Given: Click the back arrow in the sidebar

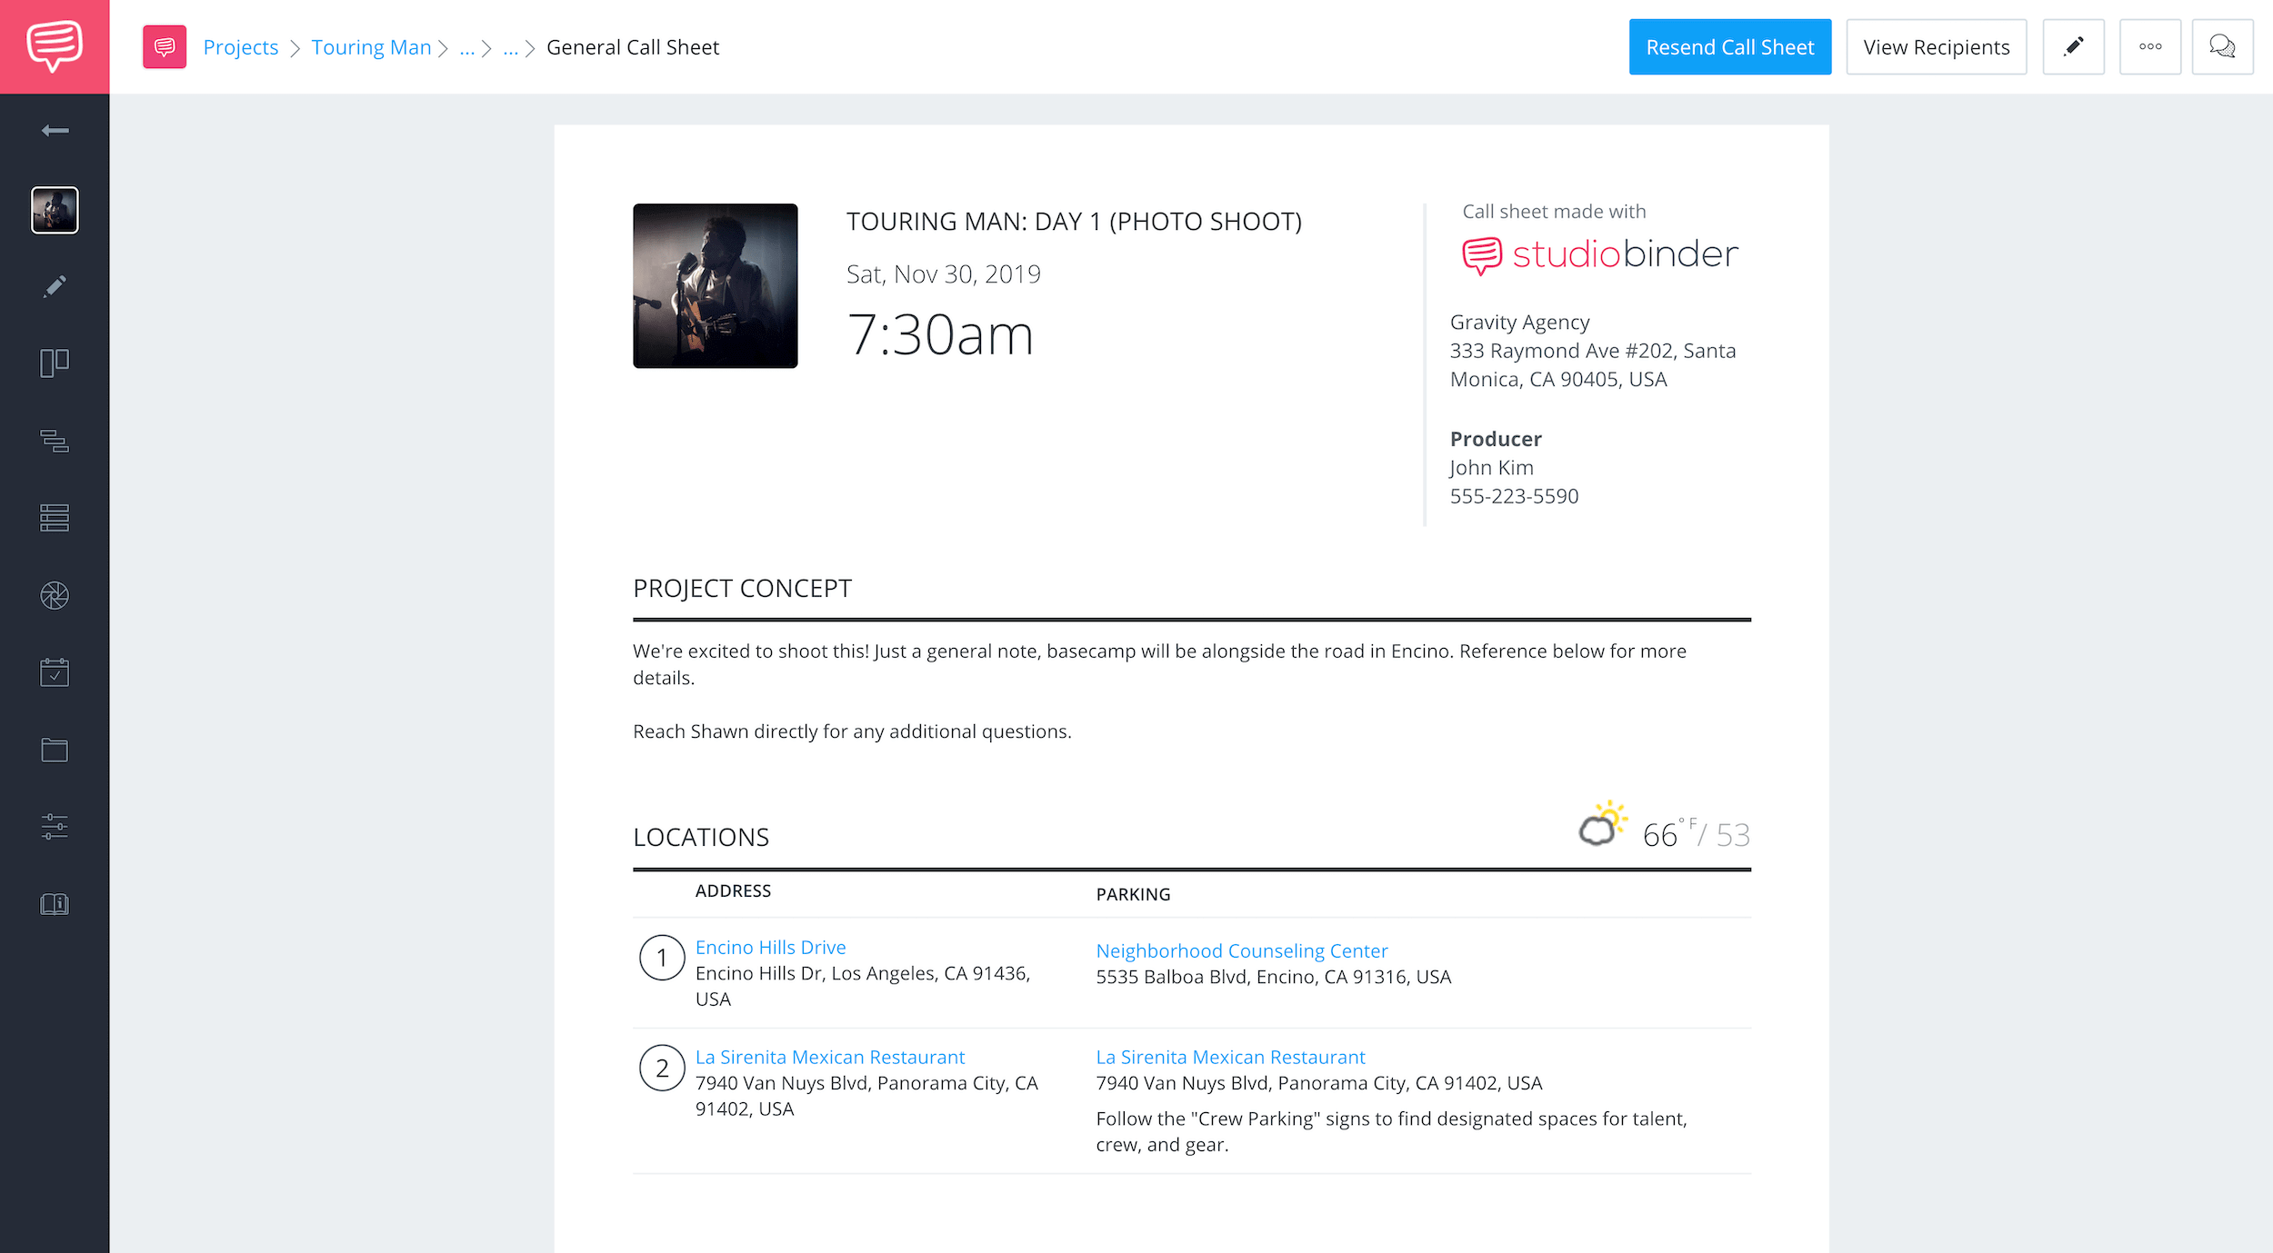Looking at the screenshot, I should click(55, 129).
